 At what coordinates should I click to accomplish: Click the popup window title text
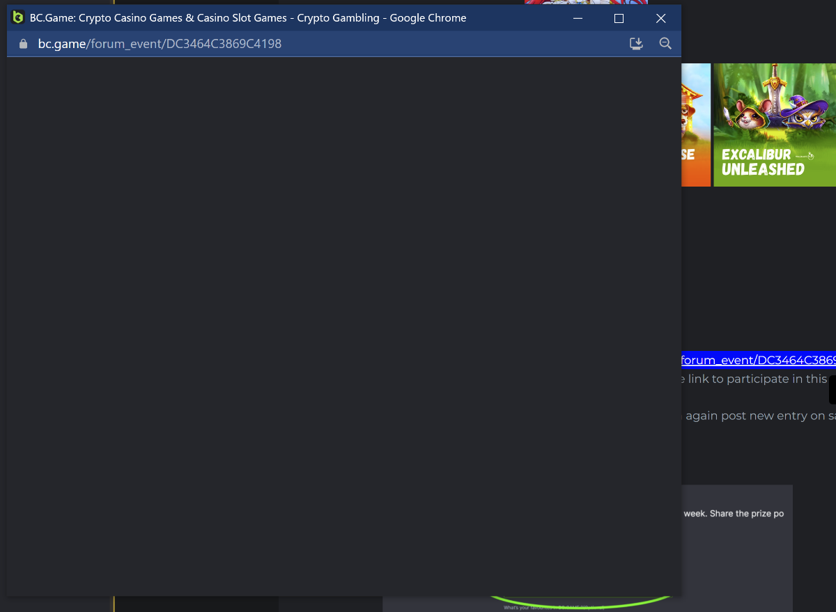point(247,18)
